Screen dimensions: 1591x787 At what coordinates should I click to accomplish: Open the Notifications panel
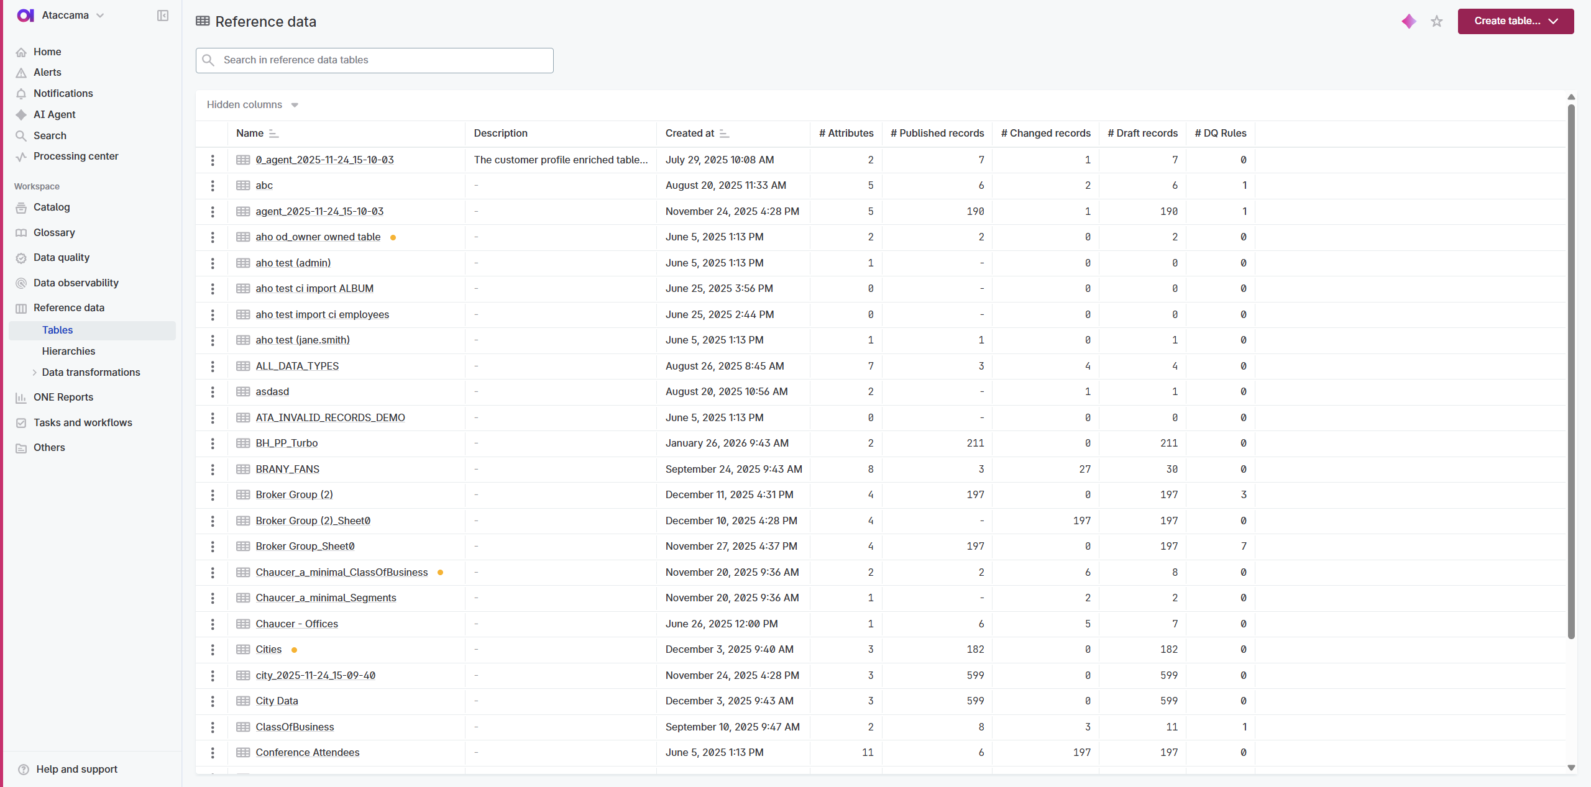click(x=63, y=93)
